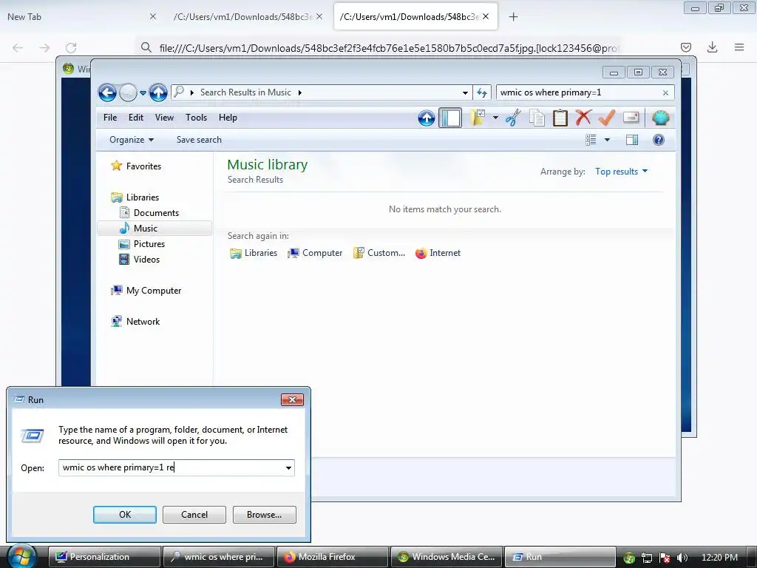Expand the folder options toolbar dropdown arrow
Viewport: 757px width, 568px height.
pyautogui.click(x=495, y=118)
